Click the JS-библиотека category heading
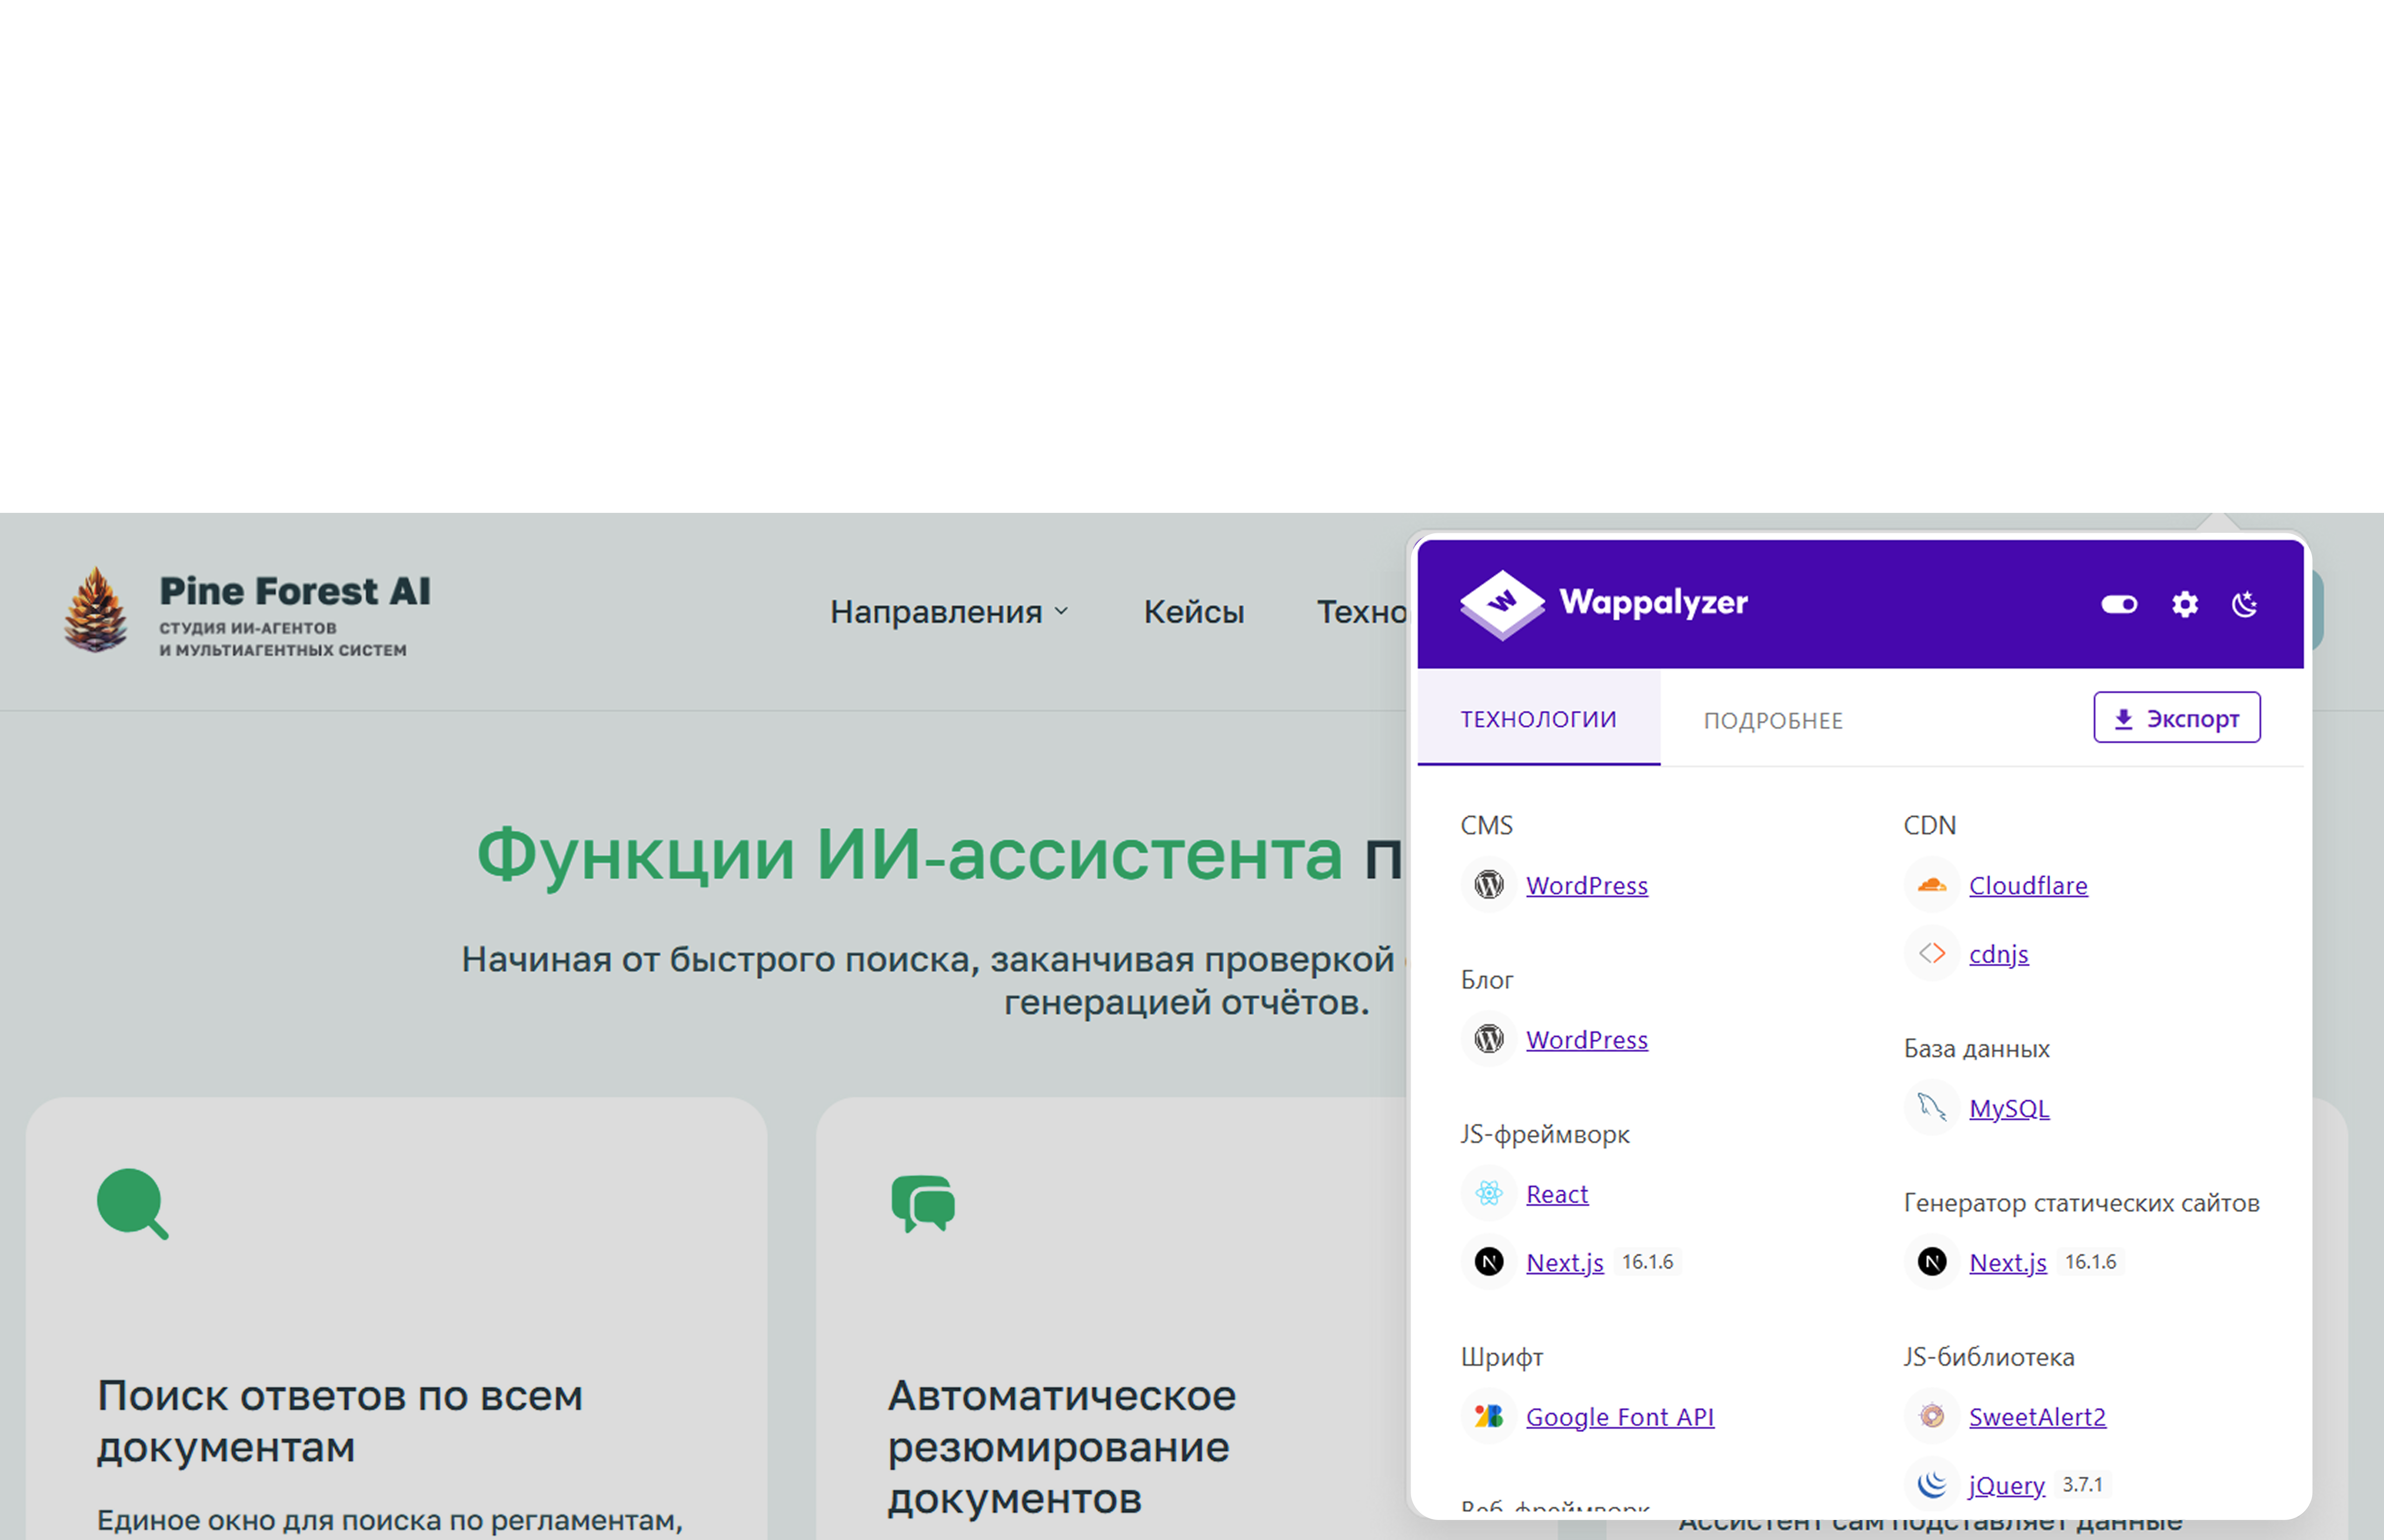 coord(1989,1357)
